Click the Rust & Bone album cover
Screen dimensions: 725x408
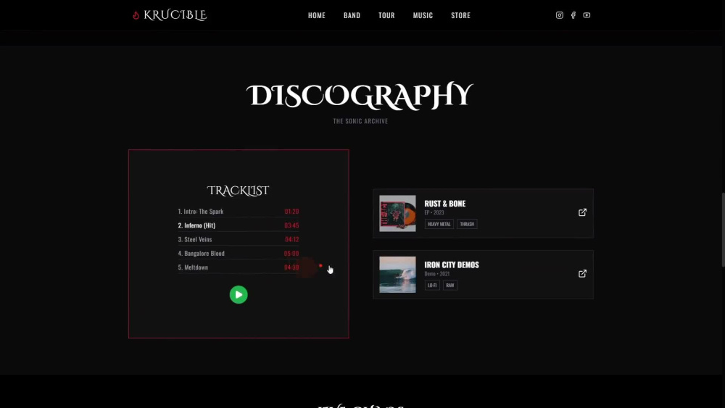[397, 214]
